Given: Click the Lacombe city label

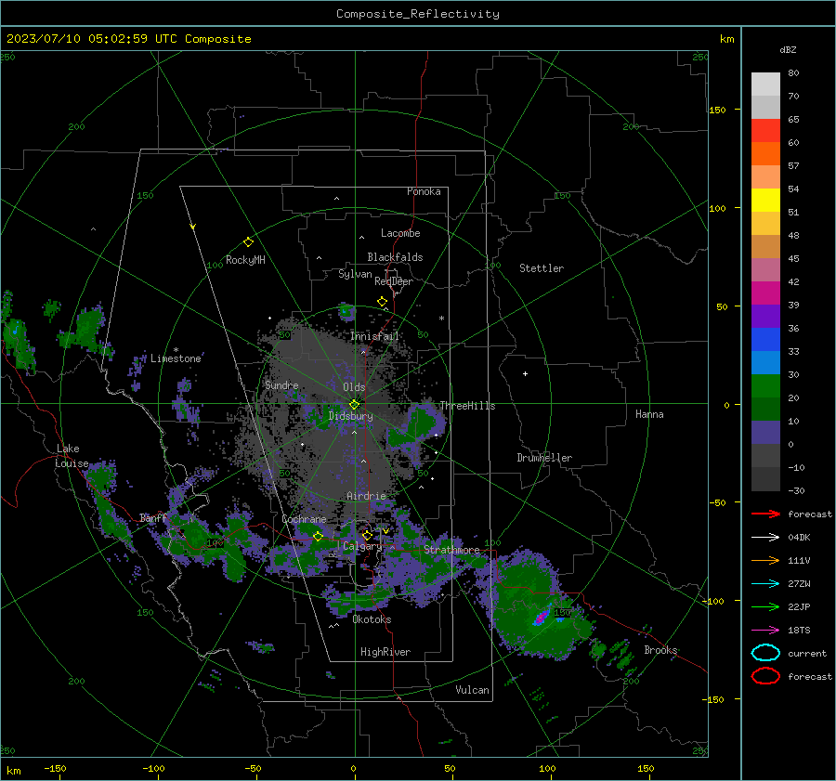Looking at the screenshot, I should (x=400, y=233).
